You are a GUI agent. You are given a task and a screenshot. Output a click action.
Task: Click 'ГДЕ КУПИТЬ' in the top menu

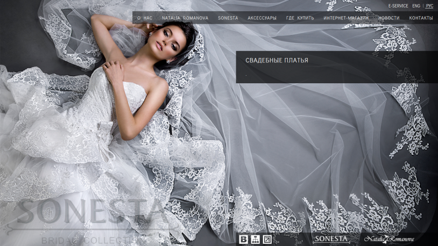point(300,18)
